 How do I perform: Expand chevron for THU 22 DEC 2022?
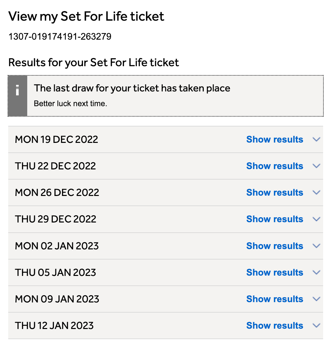[316, 166]
